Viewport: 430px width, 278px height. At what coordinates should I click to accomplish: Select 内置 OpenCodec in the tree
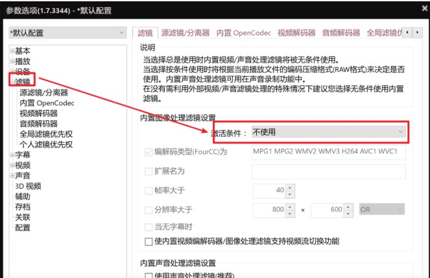click(47, 103)
